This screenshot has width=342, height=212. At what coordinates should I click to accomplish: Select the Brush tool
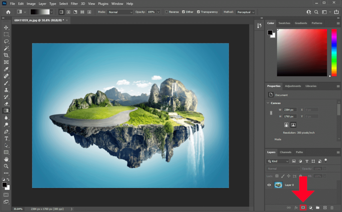tap(6, 83)
